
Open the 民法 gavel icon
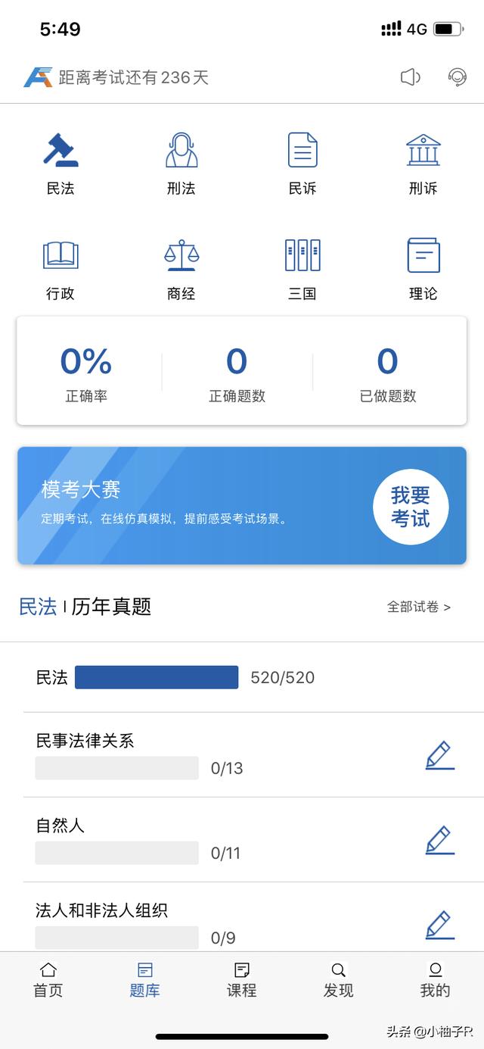click(x=60, y=151)
